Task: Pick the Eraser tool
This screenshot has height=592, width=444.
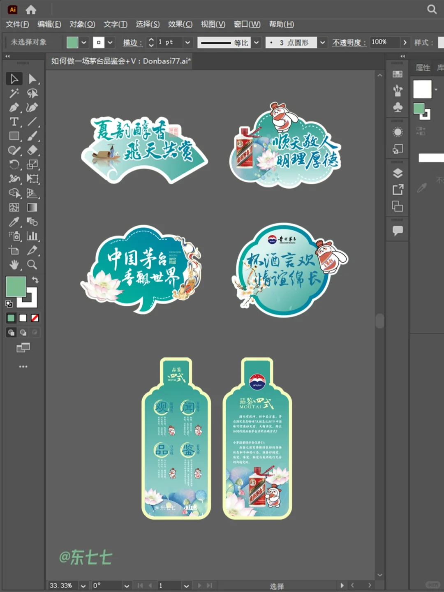Action: (32, 150)
